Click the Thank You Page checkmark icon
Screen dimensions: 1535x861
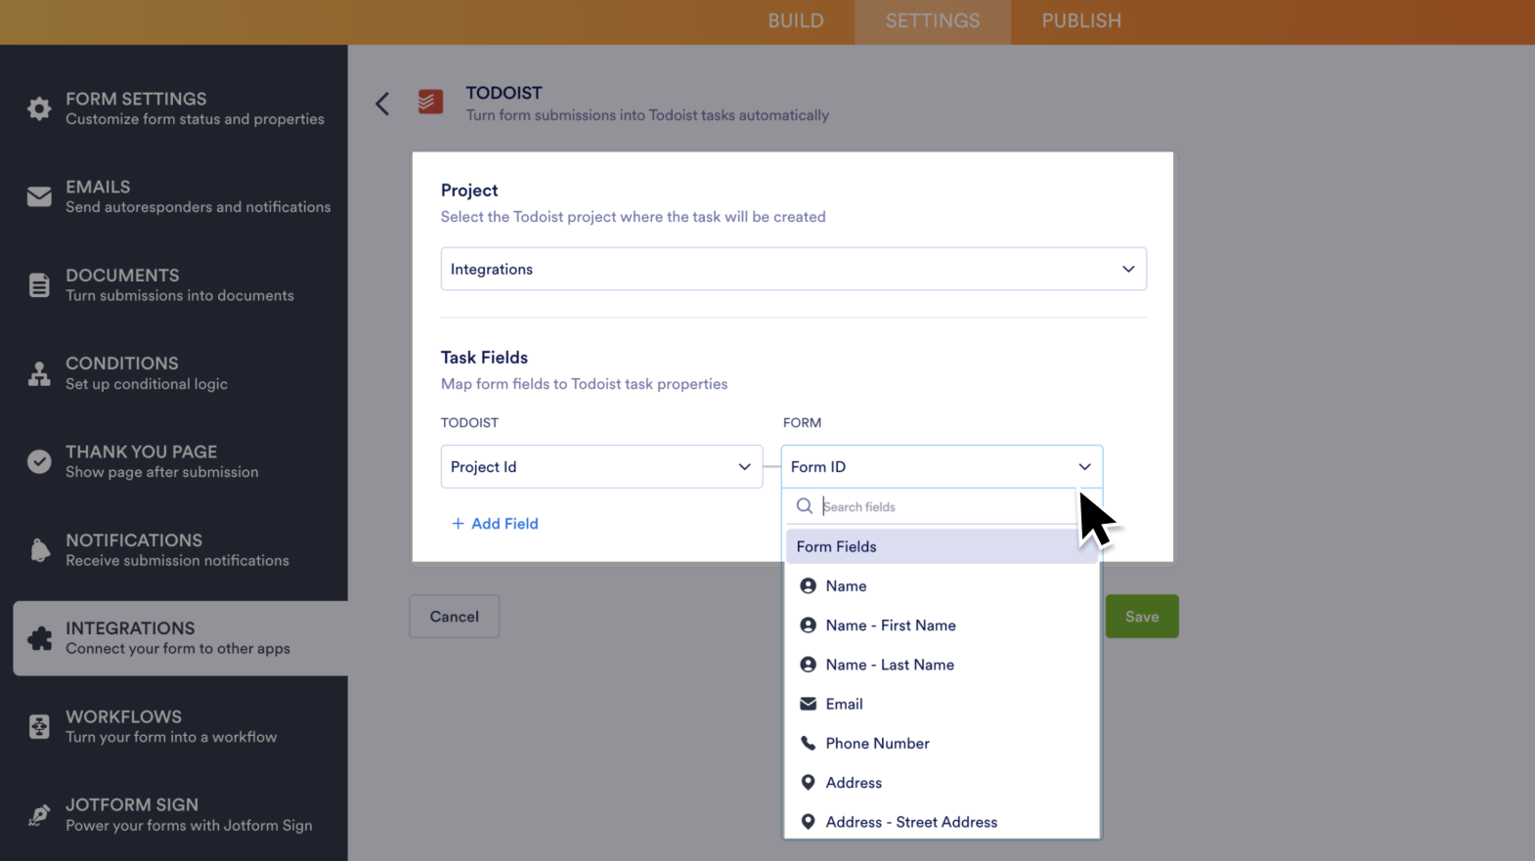click(x=39, y=461)
